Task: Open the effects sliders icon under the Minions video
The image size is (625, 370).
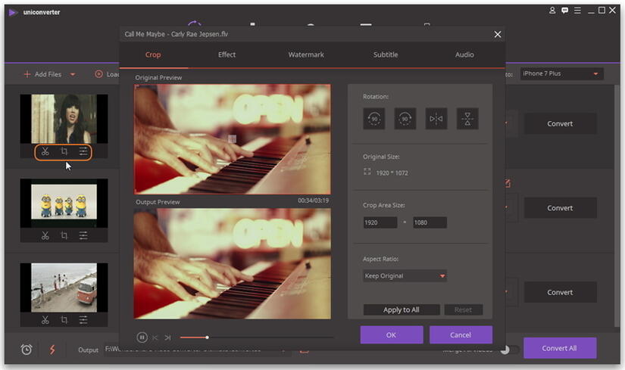Action: point(83,236)
